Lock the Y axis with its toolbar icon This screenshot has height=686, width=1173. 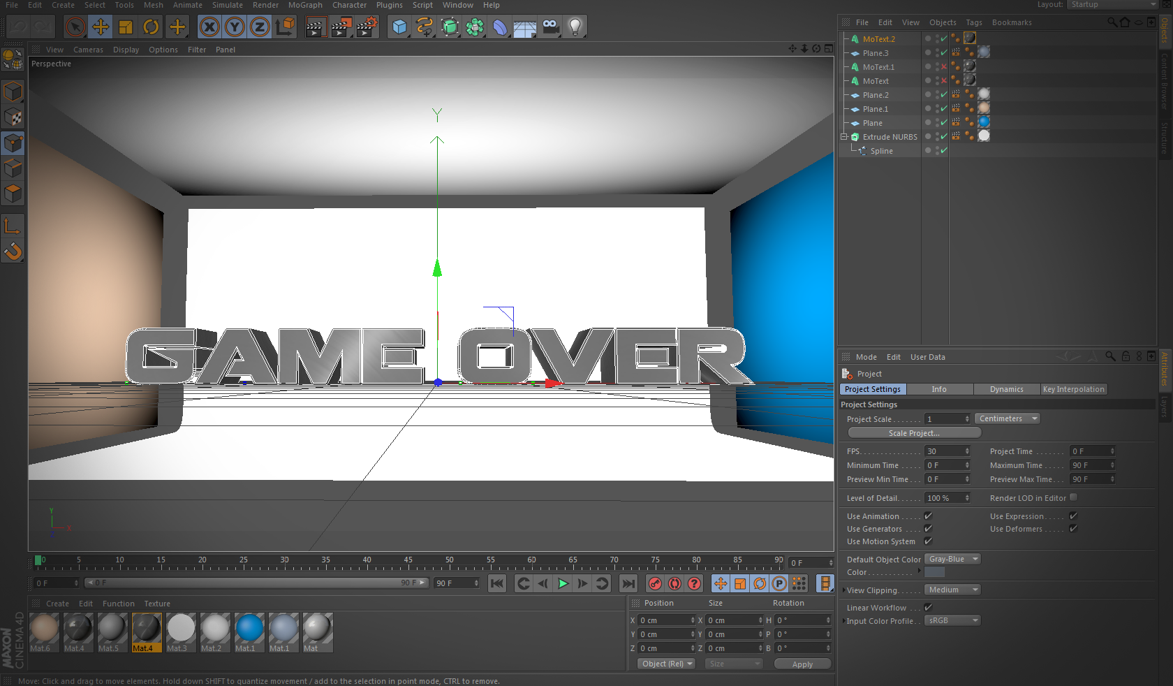[235, 27]
